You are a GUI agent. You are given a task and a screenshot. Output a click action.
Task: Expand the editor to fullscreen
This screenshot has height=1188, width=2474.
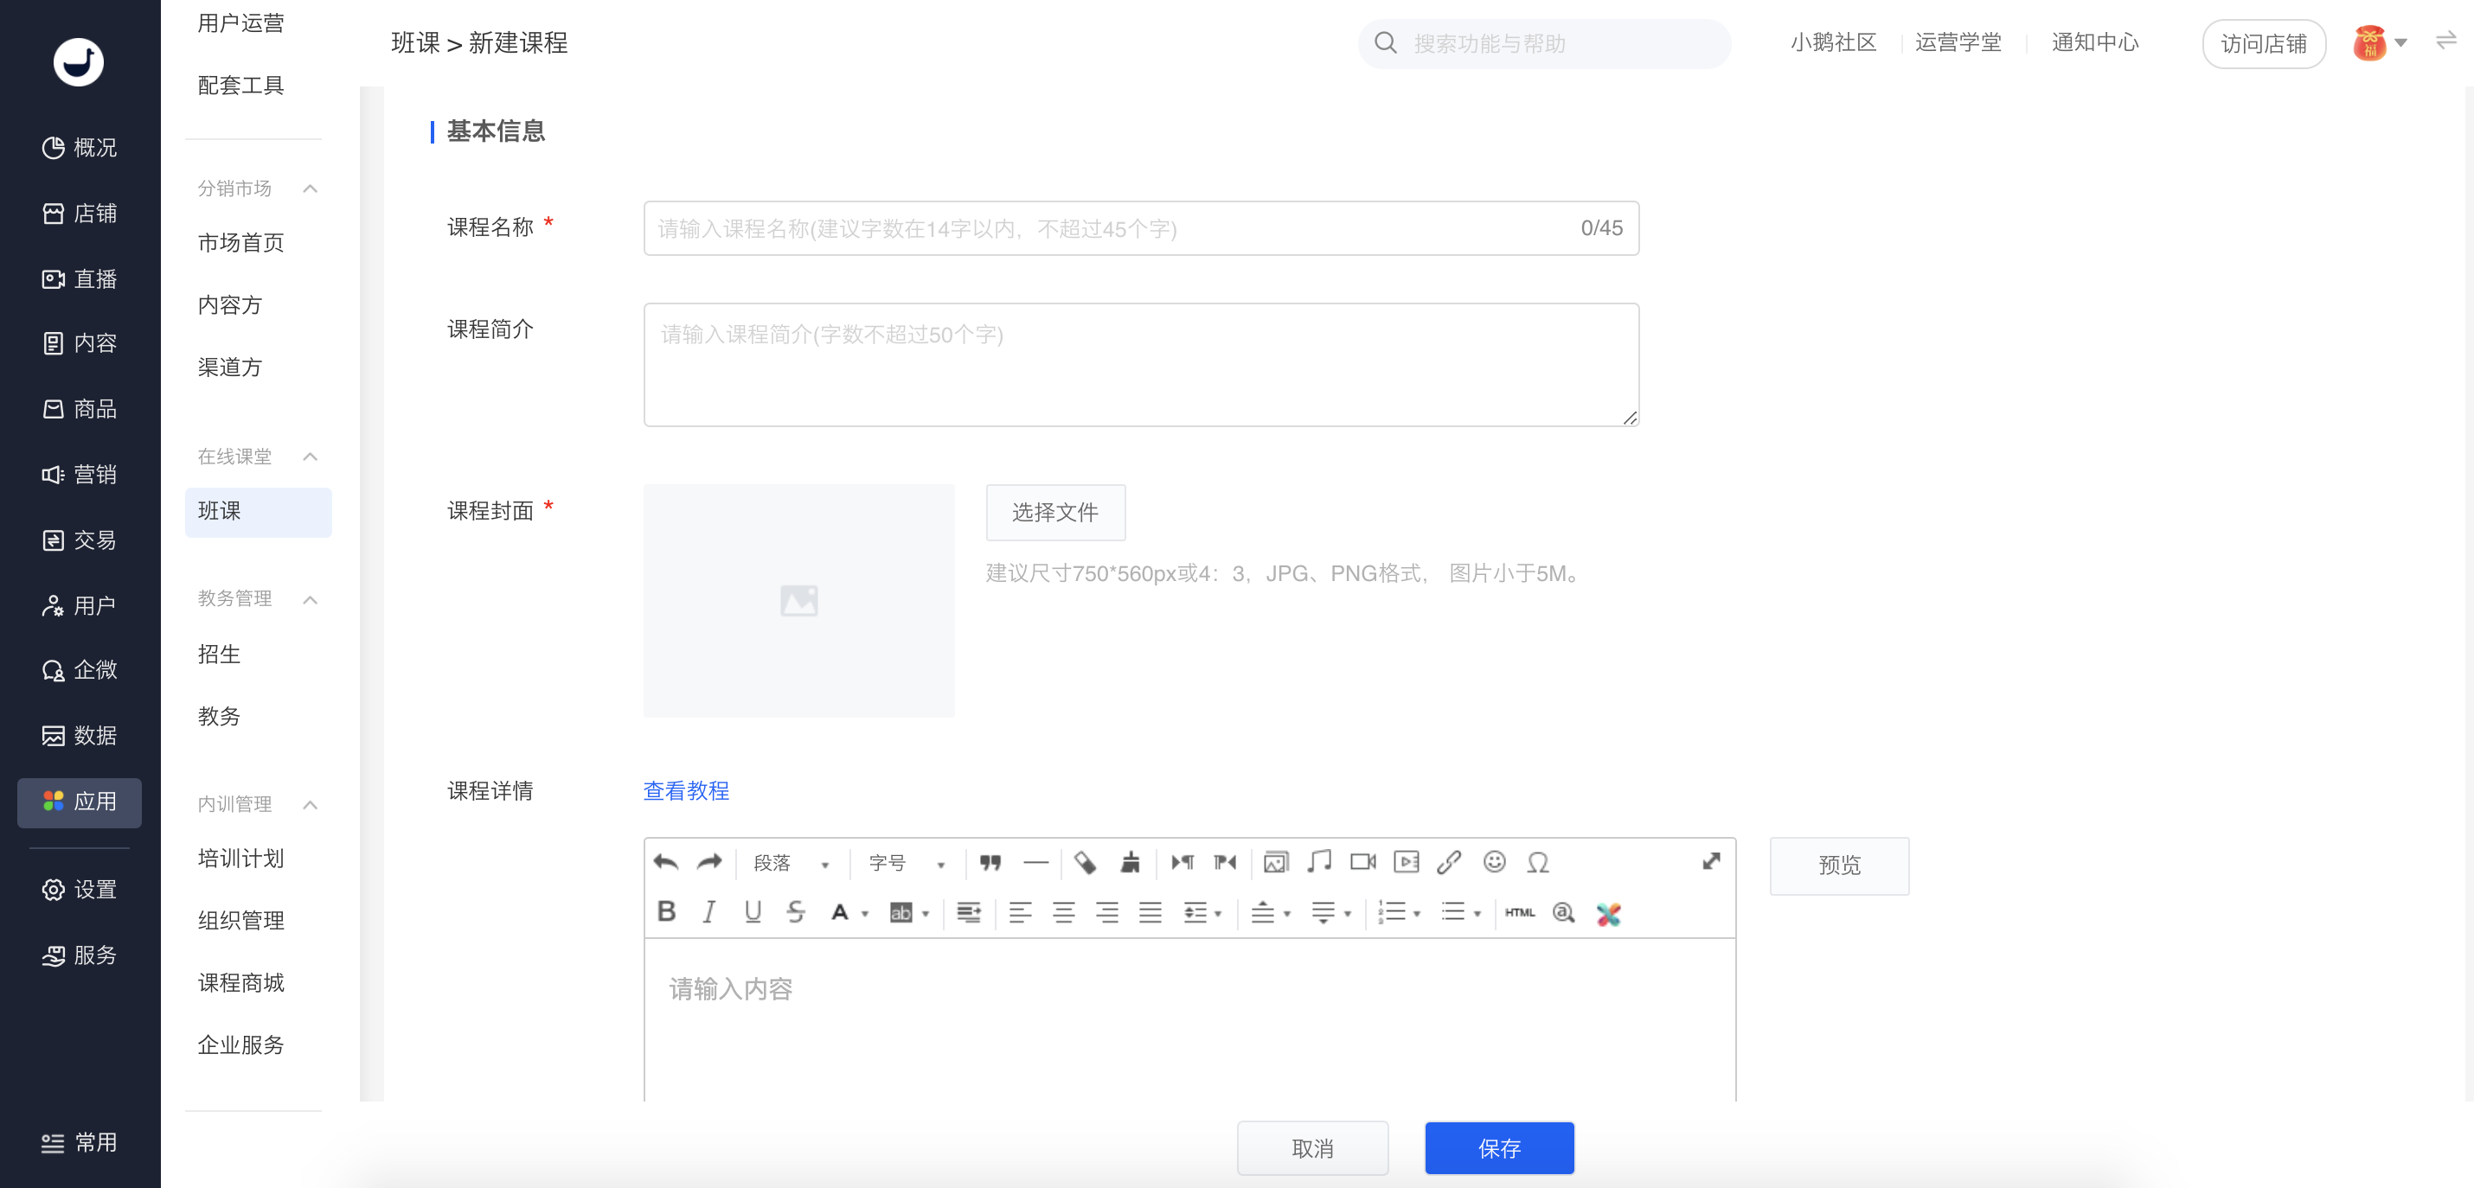(1711, 861)
